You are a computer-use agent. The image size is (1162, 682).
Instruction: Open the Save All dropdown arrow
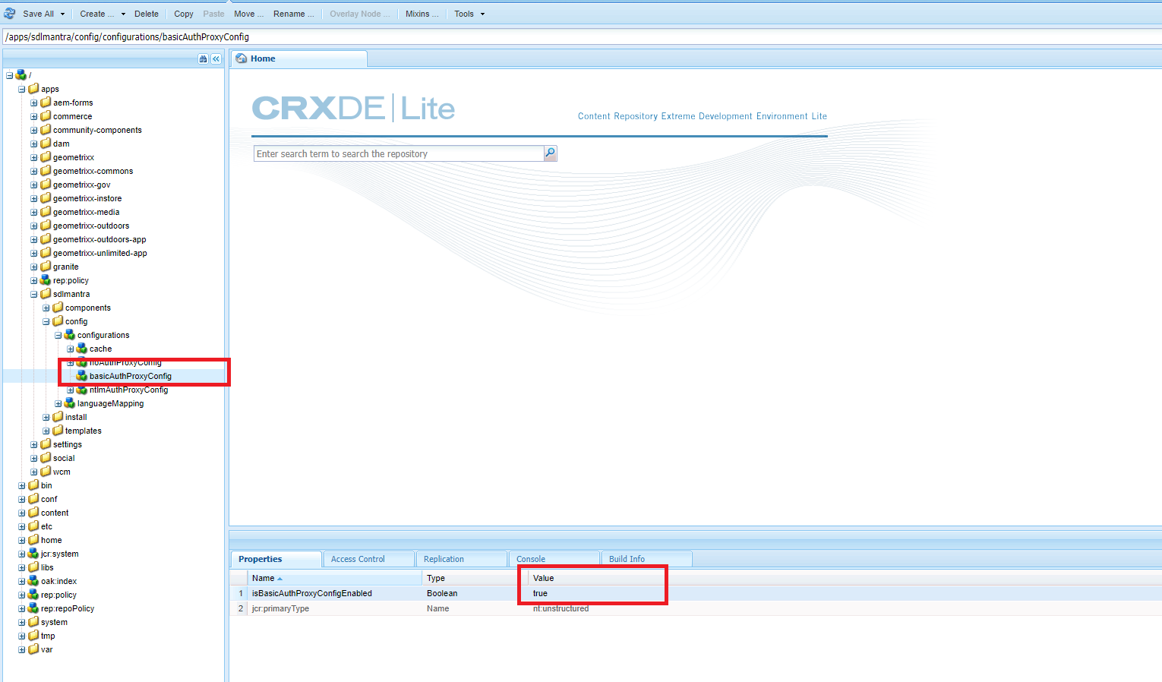pos(62,14)
